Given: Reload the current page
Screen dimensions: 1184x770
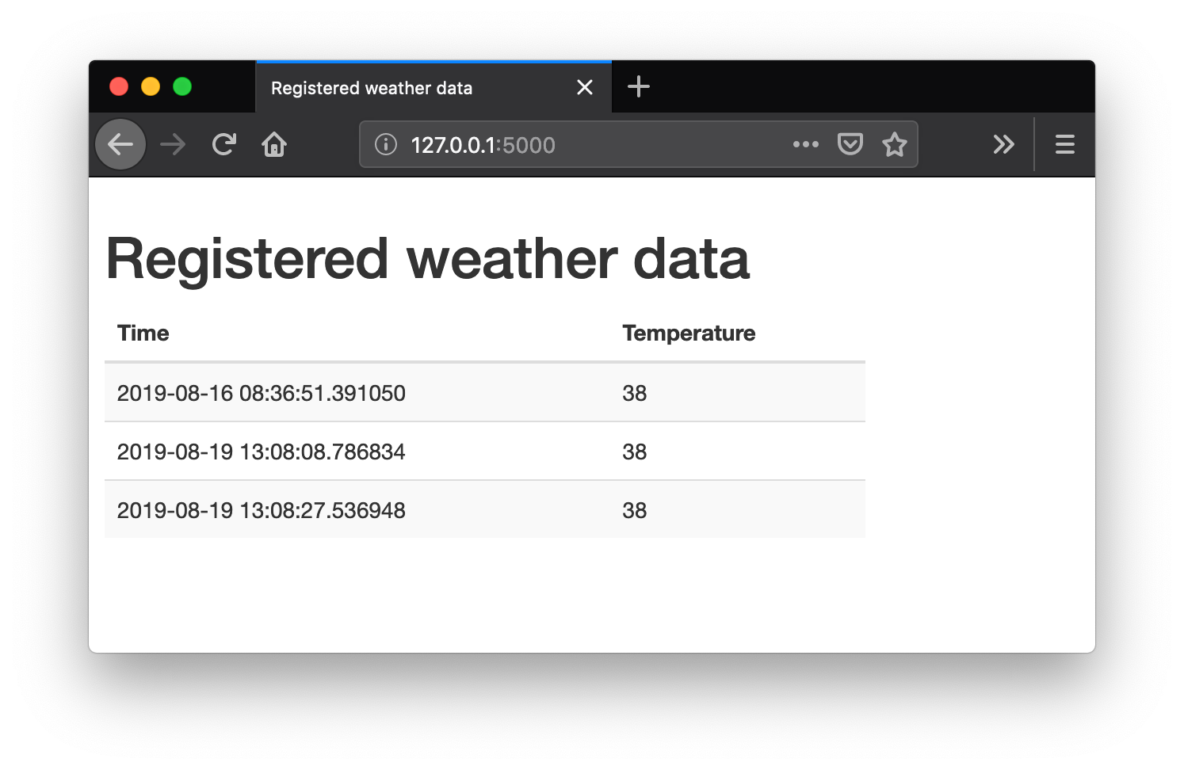Looking at the screenshot, I should [224, 144].
